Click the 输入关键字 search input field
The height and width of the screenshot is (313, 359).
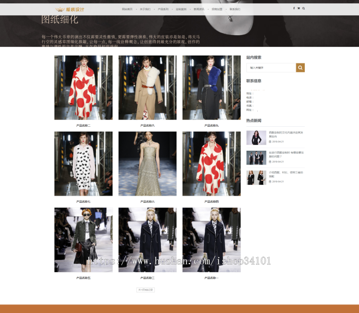coord(271,68)
